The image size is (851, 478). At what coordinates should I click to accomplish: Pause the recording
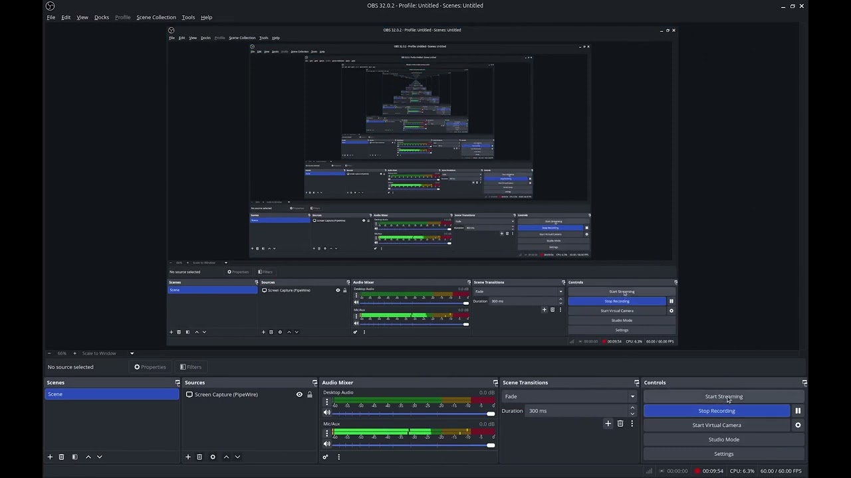pos(798,411)
